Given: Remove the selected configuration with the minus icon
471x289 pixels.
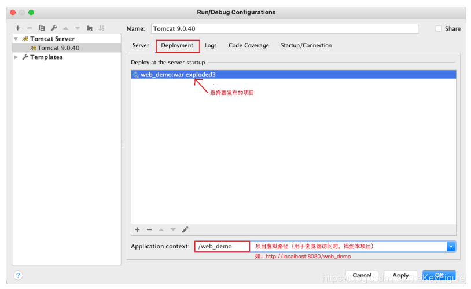Looking at the screenshot, I should pyautogui.click(x=30, y=28).
